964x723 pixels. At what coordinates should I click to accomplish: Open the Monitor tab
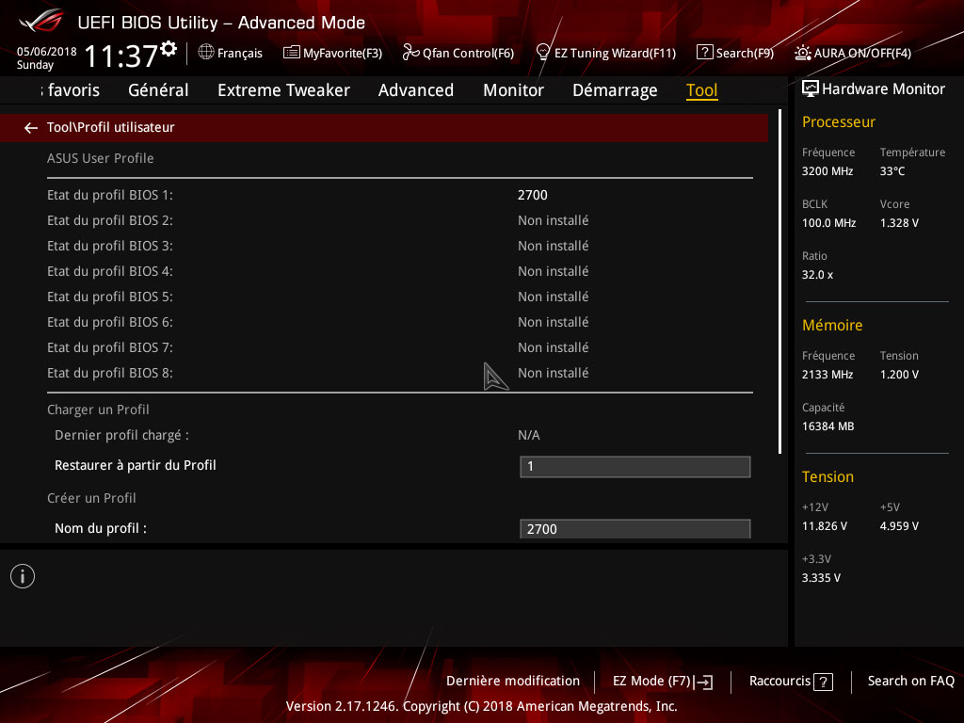[513, 89]
